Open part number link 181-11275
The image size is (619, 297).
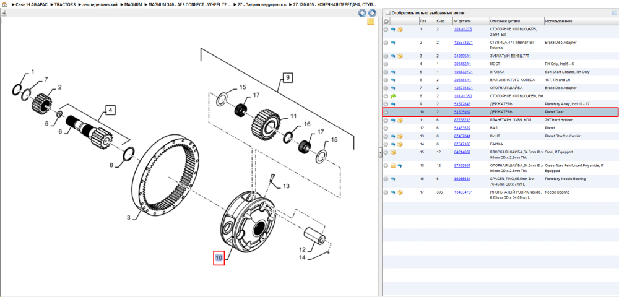point(462,29)
